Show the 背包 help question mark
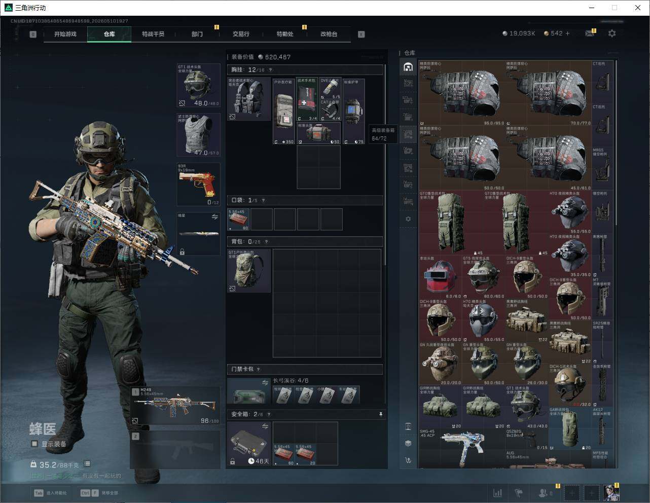The image size is (650, 503). pyautogui.click(x=266, y=242)
